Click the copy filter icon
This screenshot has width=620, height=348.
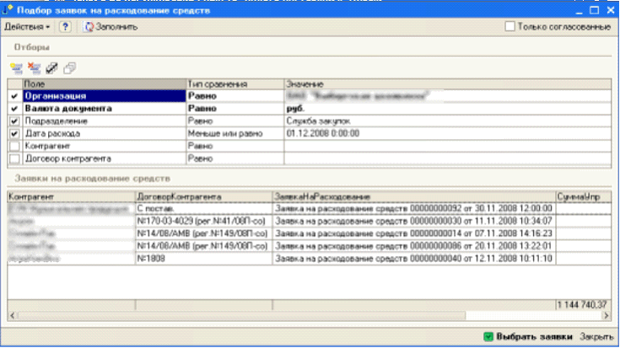(69, 68)
